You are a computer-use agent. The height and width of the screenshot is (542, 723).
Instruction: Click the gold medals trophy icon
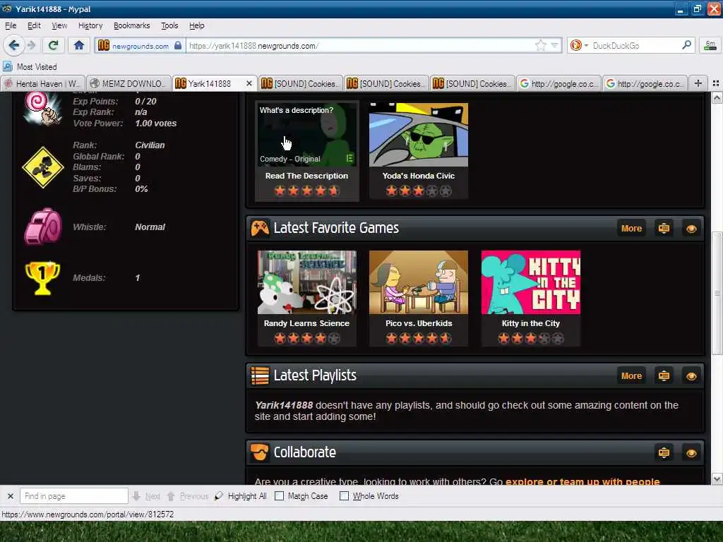coord(42,278)
